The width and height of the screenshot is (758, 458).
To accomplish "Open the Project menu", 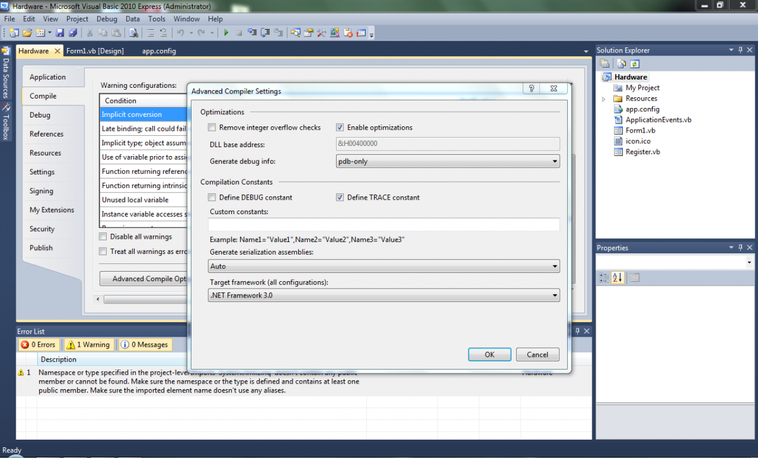I will (x=78, y=19).
